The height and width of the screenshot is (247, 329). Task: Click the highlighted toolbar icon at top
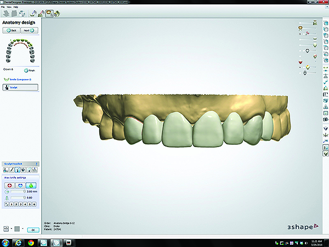click(x=48, y=14)
